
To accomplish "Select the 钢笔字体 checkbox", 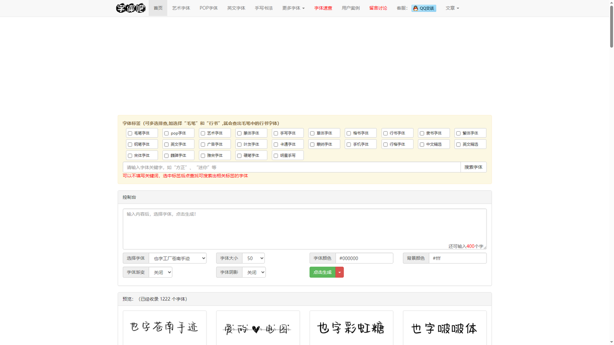I will [x=130, y=144].
